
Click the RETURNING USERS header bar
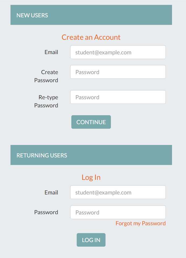[x=91, y=155]
